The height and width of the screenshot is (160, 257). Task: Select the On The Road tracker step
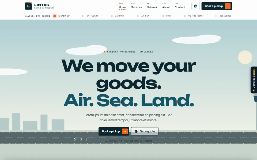pos(193,16)
